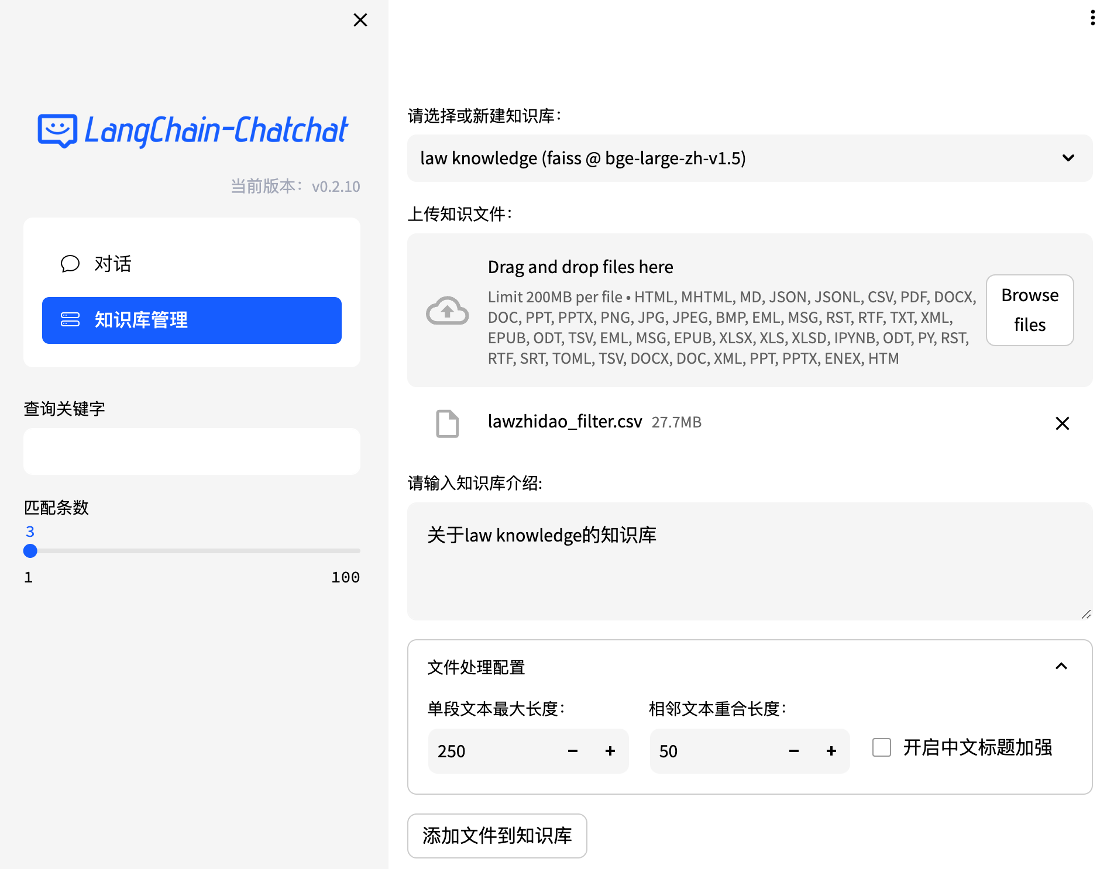Remove the lawzhidao_filter.csv uploaded file

(x=1062, y=423)
